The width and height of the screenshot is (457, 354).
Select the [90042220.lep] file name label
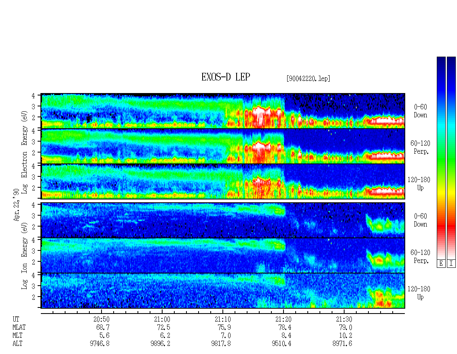[x=308, y=78]
